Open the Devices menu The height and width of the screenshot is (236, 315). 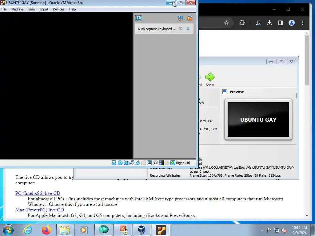[59, 9]
